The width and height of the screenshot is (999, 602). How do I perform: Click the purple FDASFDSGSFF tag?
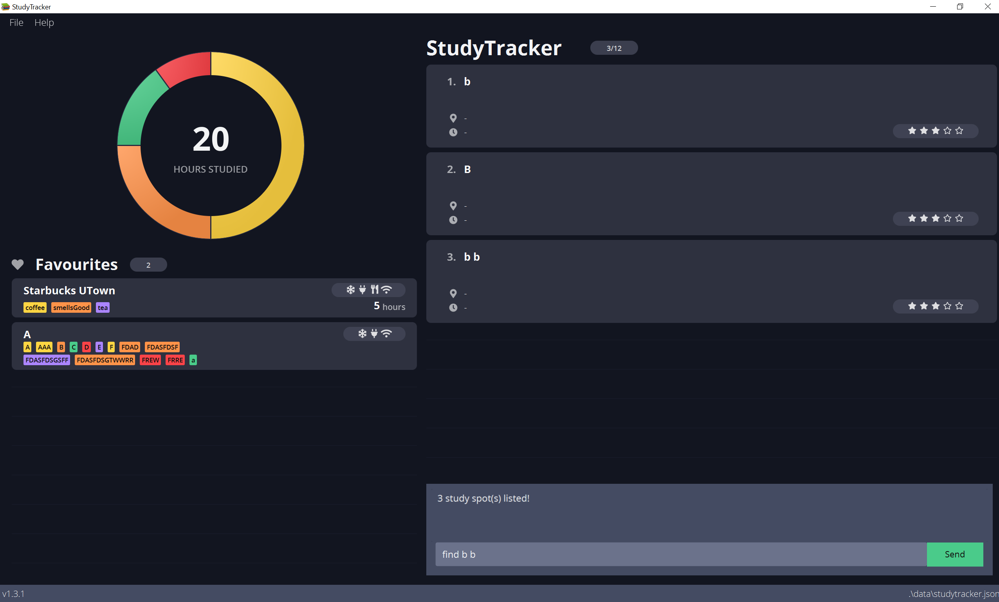(47, 360)
